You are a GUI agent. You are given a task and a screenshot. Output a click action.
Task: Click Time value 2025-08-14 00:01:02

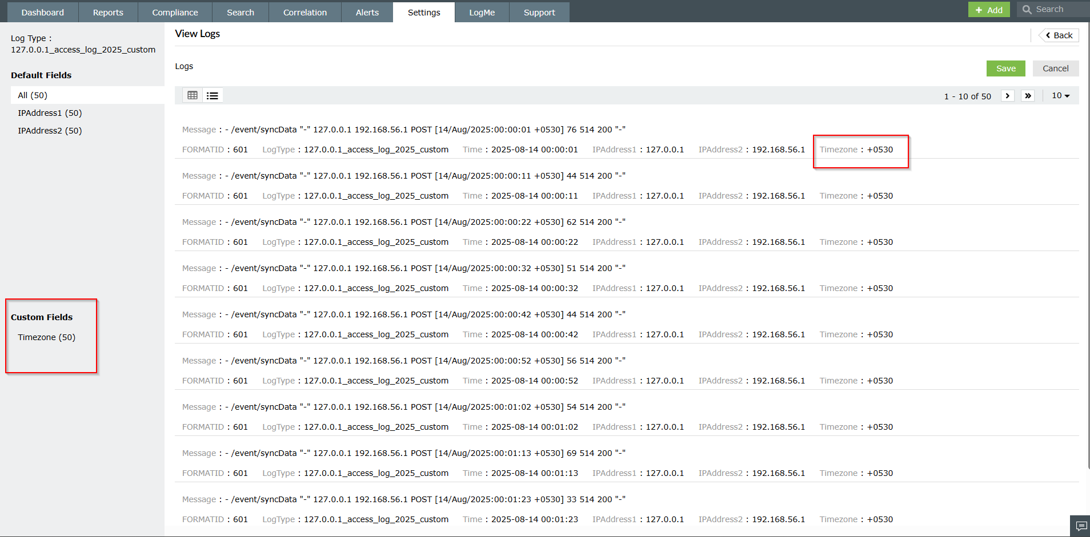(x=535, y=427)
